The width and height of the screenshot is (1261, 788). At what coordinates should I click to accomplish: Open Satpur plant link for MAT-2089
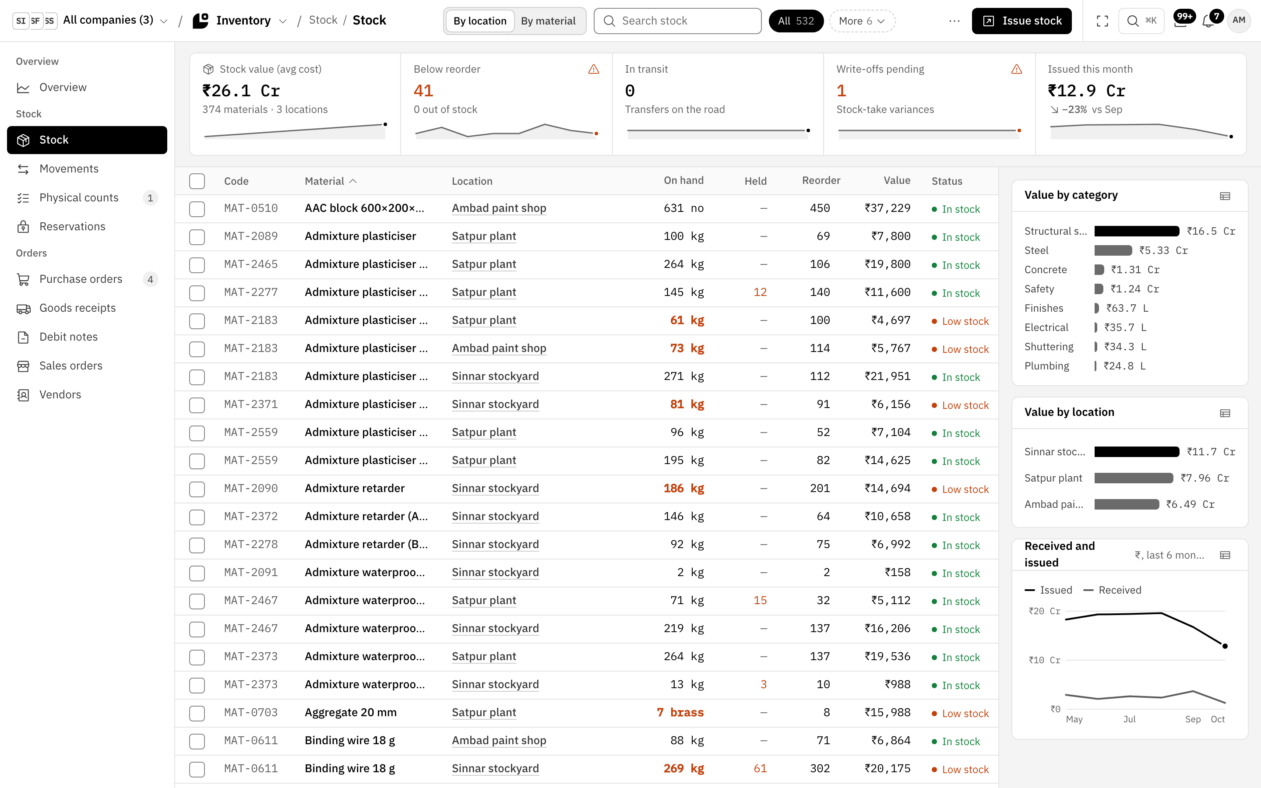(x=483, y=236)
